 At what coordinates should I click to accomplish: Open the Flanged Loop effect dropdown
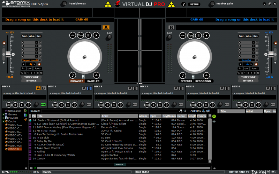pos(40,60)
